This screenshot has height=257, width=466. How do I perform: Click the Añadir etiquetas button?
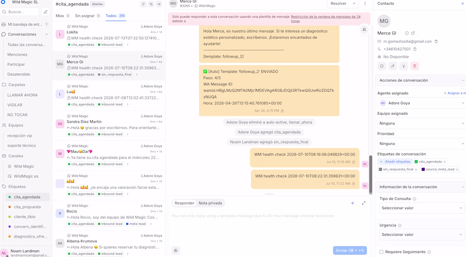click(395, 162)
